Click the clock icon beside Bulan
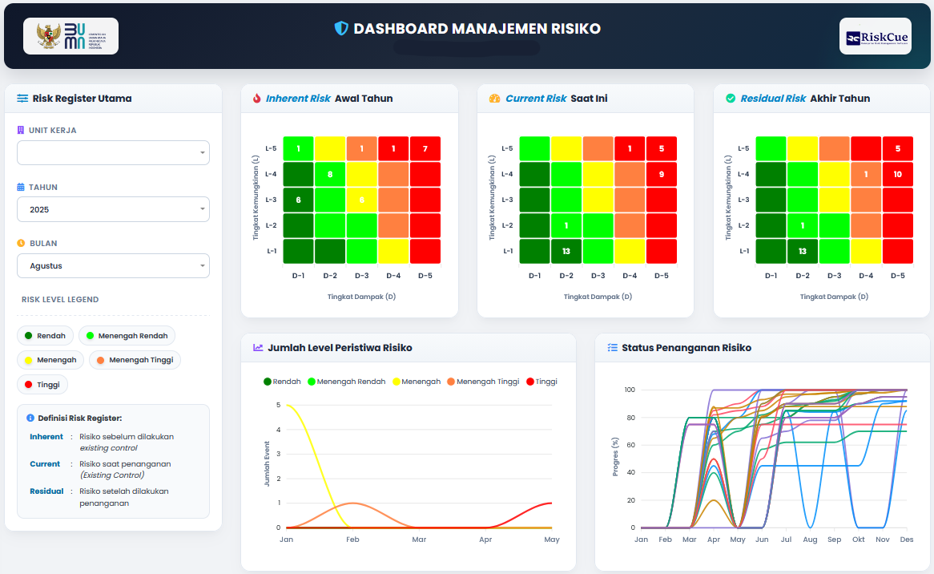This screenshot has height=574, width=934. coord(21,243)
